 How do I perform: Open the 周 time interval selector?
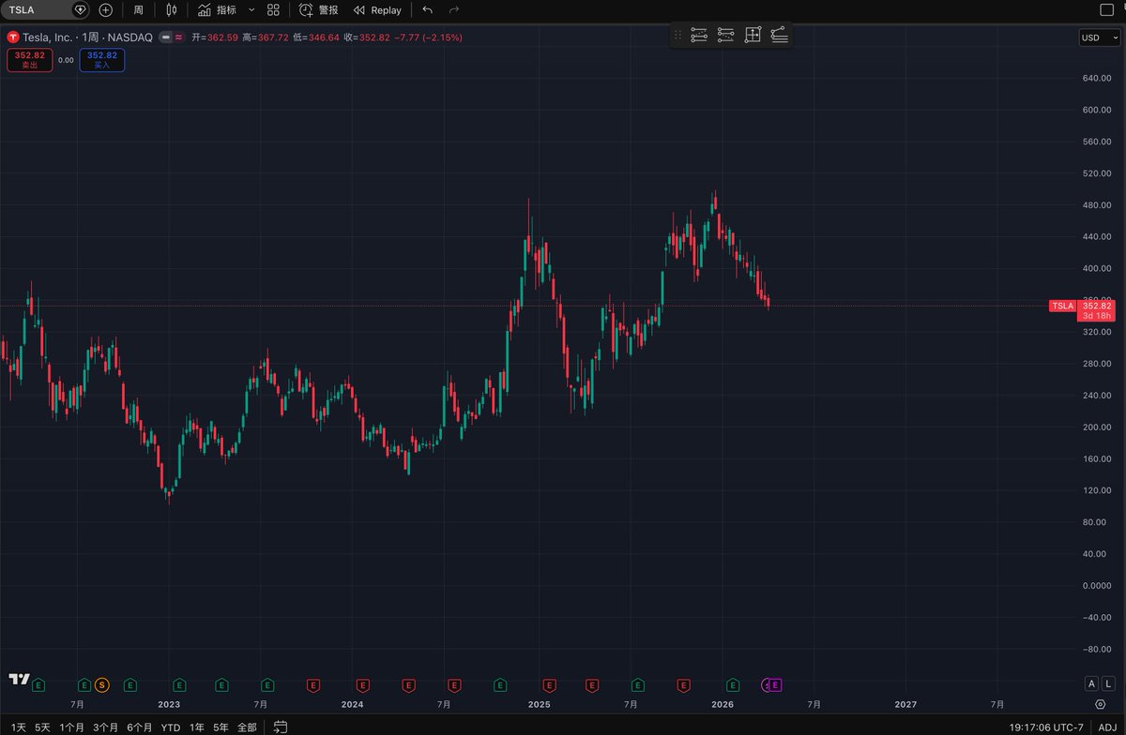(x=138, y=9)
